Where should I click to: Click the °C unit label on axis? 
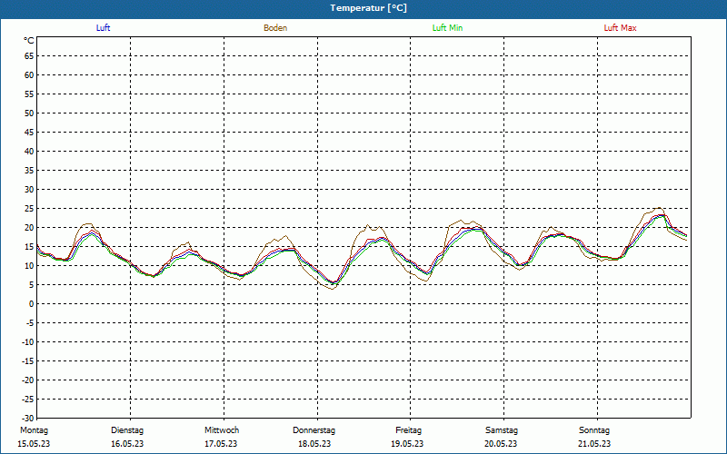29,41
